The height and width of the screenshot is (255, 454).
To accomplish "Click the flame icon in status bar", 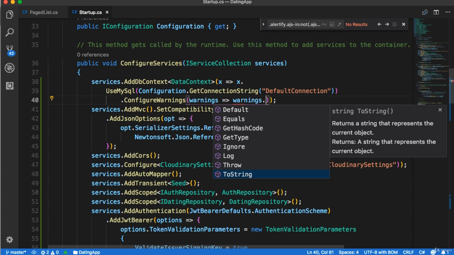I will 65,252.
